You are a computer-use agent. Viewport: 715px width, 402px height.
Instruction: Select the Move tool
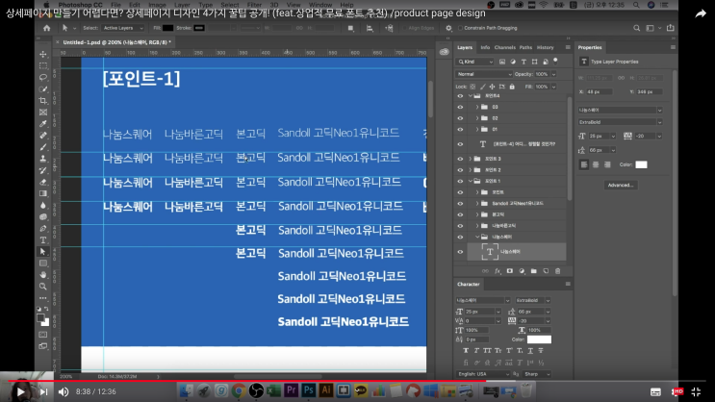[43, 54]
